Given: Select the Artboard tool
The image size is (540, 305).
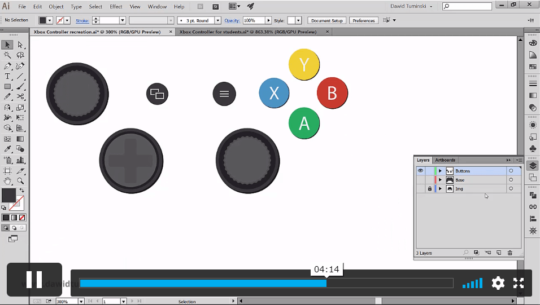Looking at the screenshot, I should pos(7,171).
